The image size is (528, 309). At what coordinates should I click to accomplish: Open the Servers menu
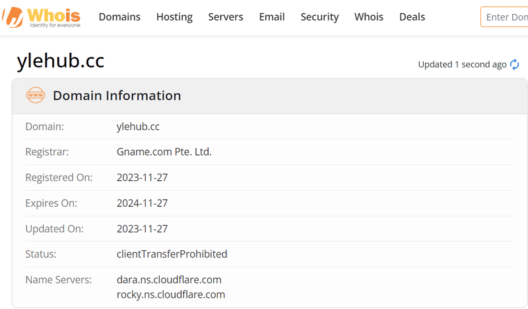click(x=226, y=17)
